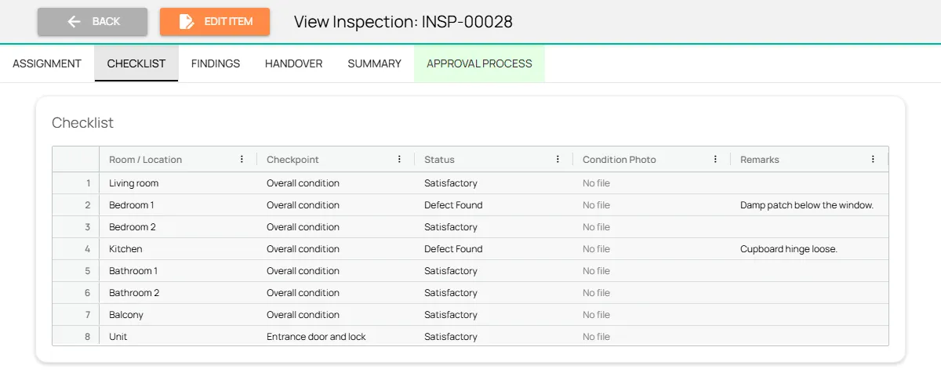Sort by Status column header
Viewport: 941px width, 376px height.
point(439,159)
